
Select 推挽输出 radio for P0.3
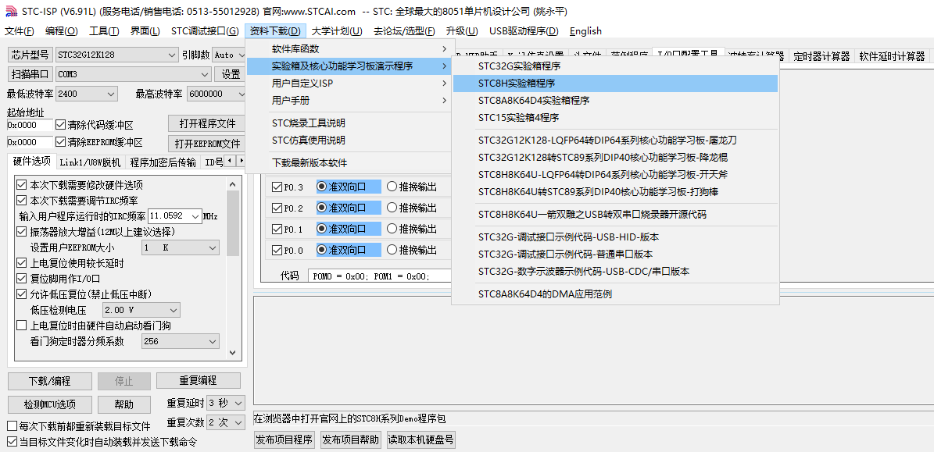[x=392, y=187]
